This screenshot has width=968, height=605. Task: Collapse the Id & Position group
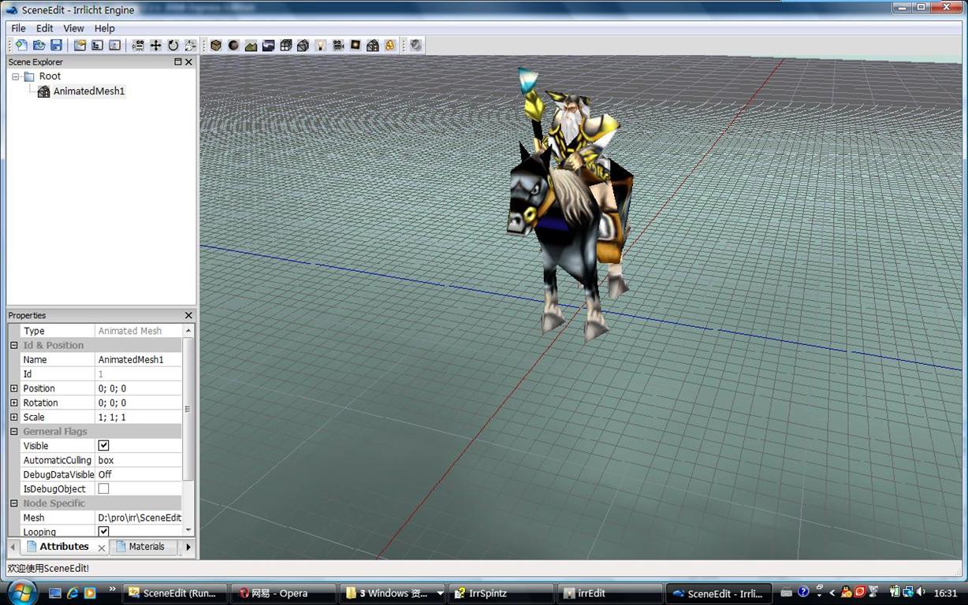click(x=13, y=345)
